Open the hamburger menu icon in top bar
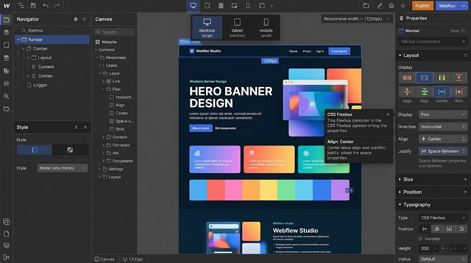This screenshot has height=263, width=471. (21, 6)
